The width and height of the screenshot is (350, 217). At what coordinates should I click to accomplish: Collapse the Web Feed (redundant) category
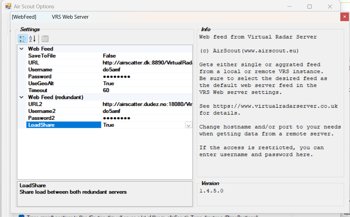pos(21,97)
